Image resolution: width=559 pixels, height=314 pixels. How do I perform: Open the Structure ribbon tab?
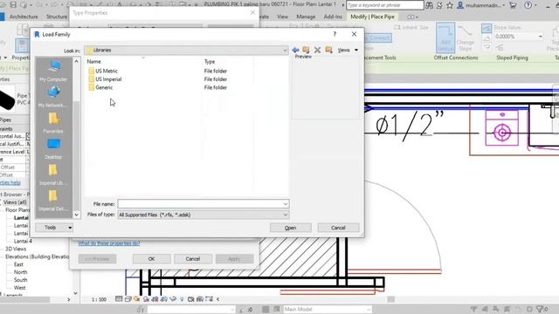pyautogui.click(x=57, y=17)
